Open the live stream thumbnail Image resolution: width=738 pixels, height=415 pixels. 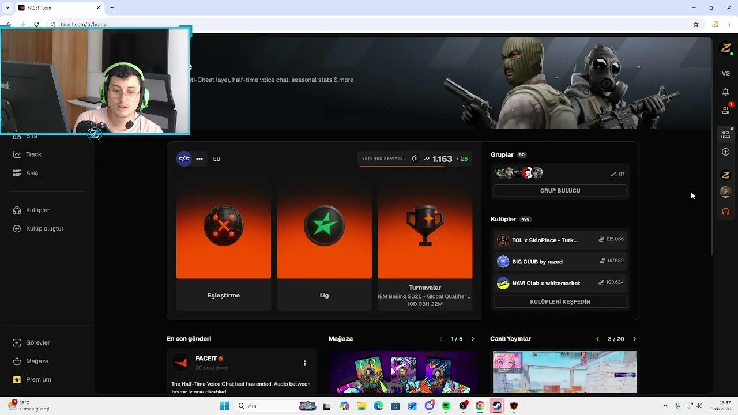click(564, 372)
